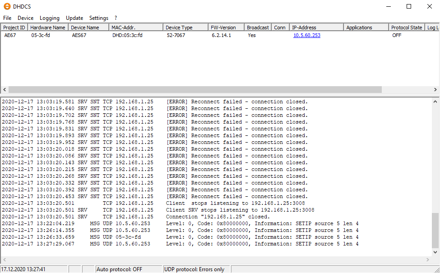440x273 pixels.
Task: Open the Settings menu
Action: pos(99,18)
